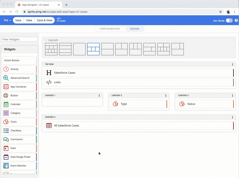Bookmark this page with the star icon

(221, 12)
